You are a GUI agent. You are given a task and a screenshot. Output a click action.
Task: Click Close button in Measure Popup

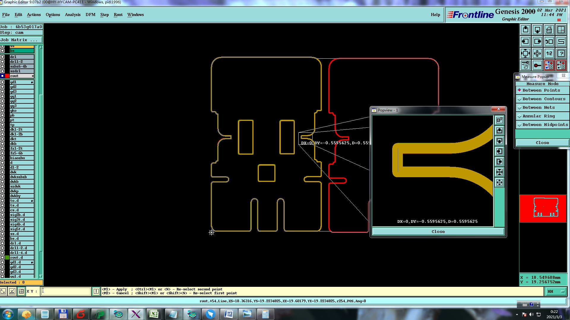point(542,143)
